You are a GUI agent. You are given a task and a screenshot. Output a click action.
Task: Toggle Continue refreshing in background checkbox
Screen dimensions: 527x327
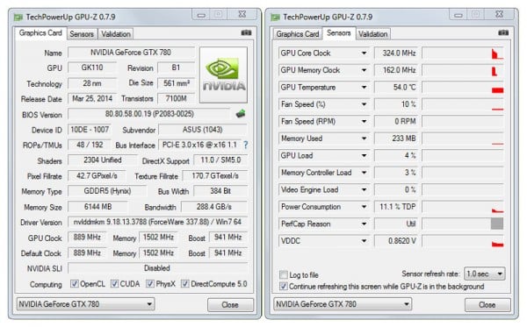284,287
